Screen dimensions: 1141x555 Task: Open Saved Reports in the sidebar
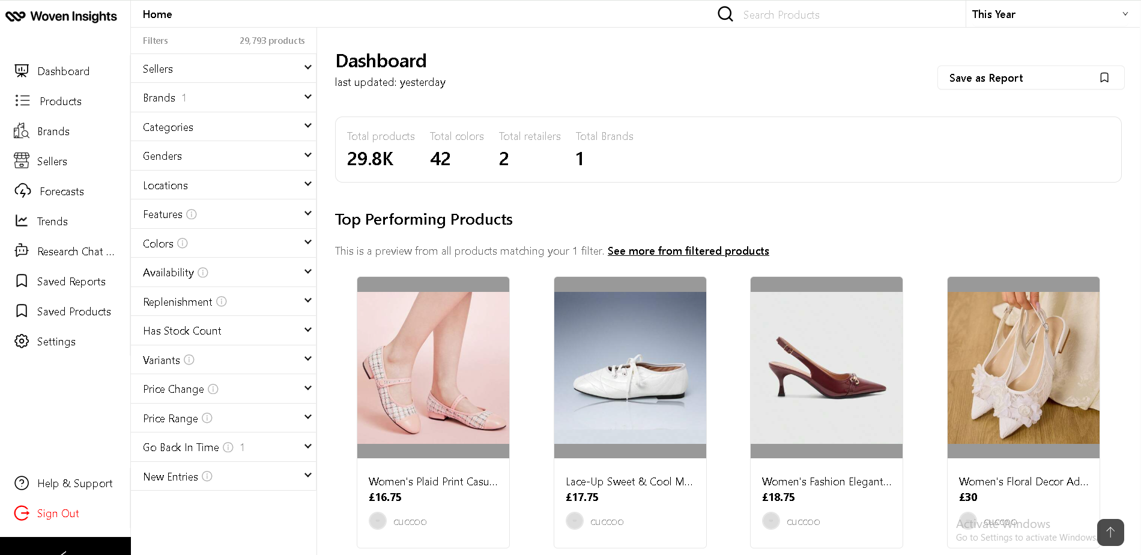point(71,281)
